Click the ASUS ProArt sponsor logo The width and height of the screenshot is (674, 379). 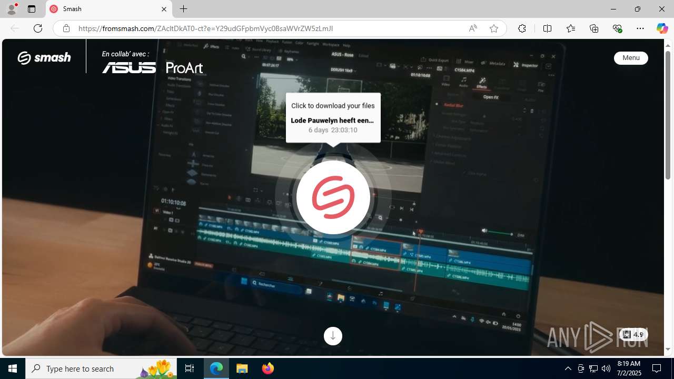[x=152, y=67]
